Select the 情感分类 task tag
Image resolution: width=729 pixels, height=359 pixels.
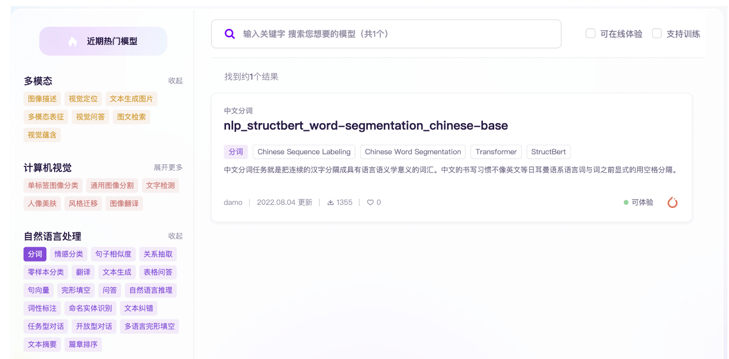pyautogui.click(x=69, y=254)
